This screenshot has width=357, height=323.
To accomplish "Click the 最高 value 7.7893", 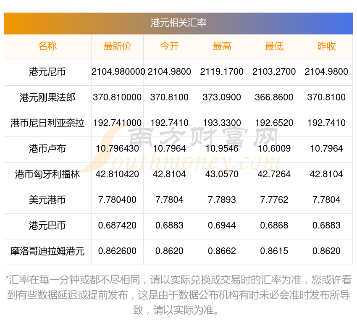I will (x=222, y=200).
